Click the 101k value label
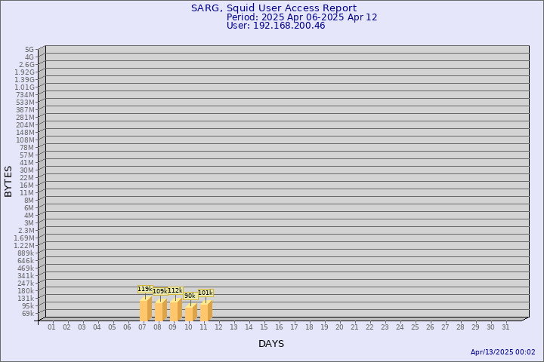The width and height of the screenshot is (544, 362). (206, 293)
